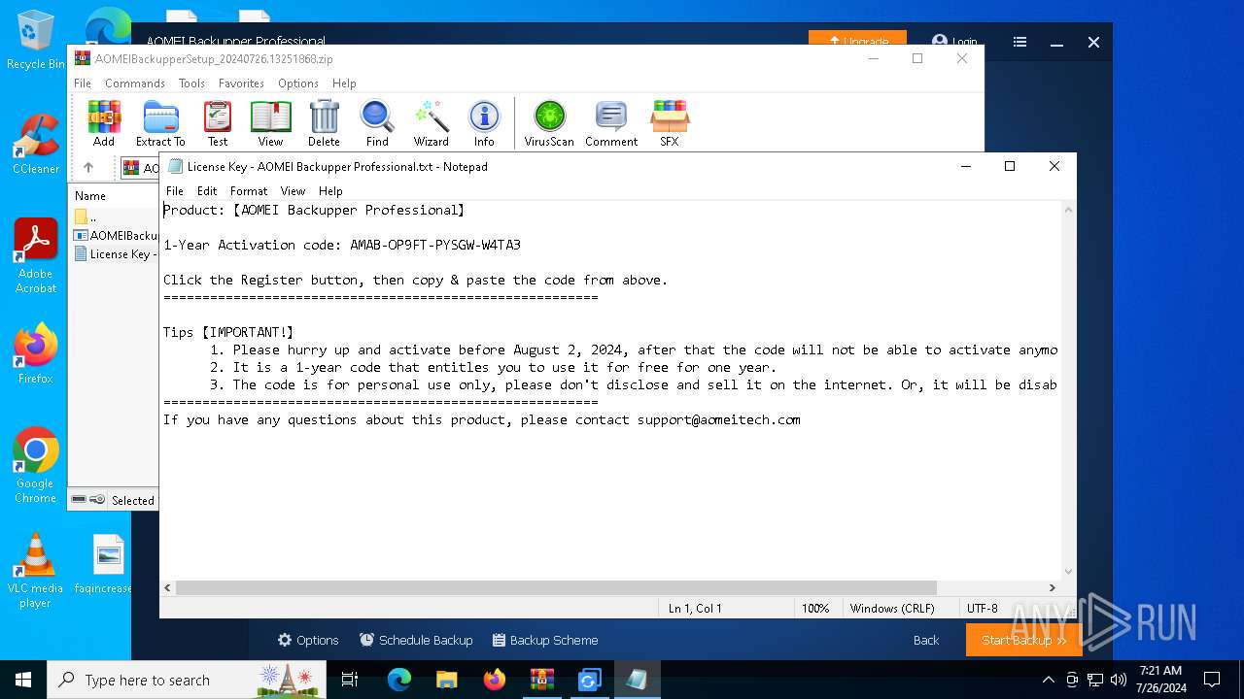Select the faqincrease image file on desktop
The height and width of the screenshot is (699, 1244).
pyautogui.click(x=108, y=564)
